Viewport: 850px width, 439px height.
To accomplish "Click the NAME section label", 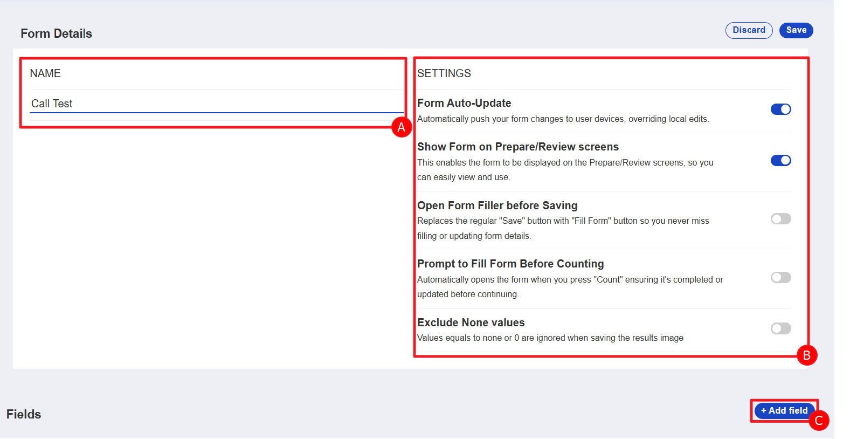I will pyautogui.click(x=45, y=73).
